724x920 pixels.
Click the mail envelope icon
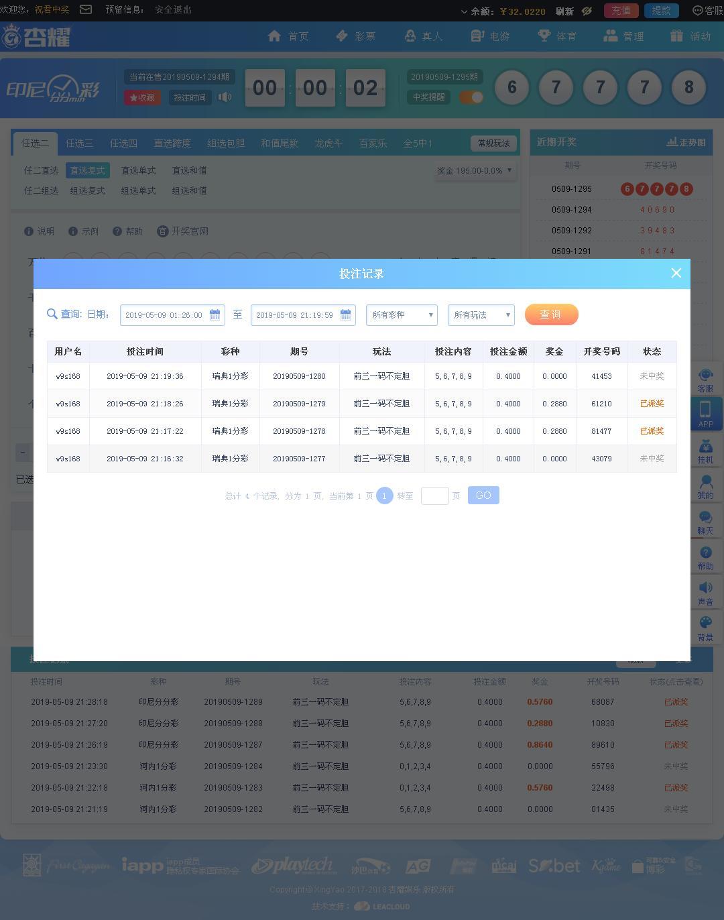coord(86,10)
